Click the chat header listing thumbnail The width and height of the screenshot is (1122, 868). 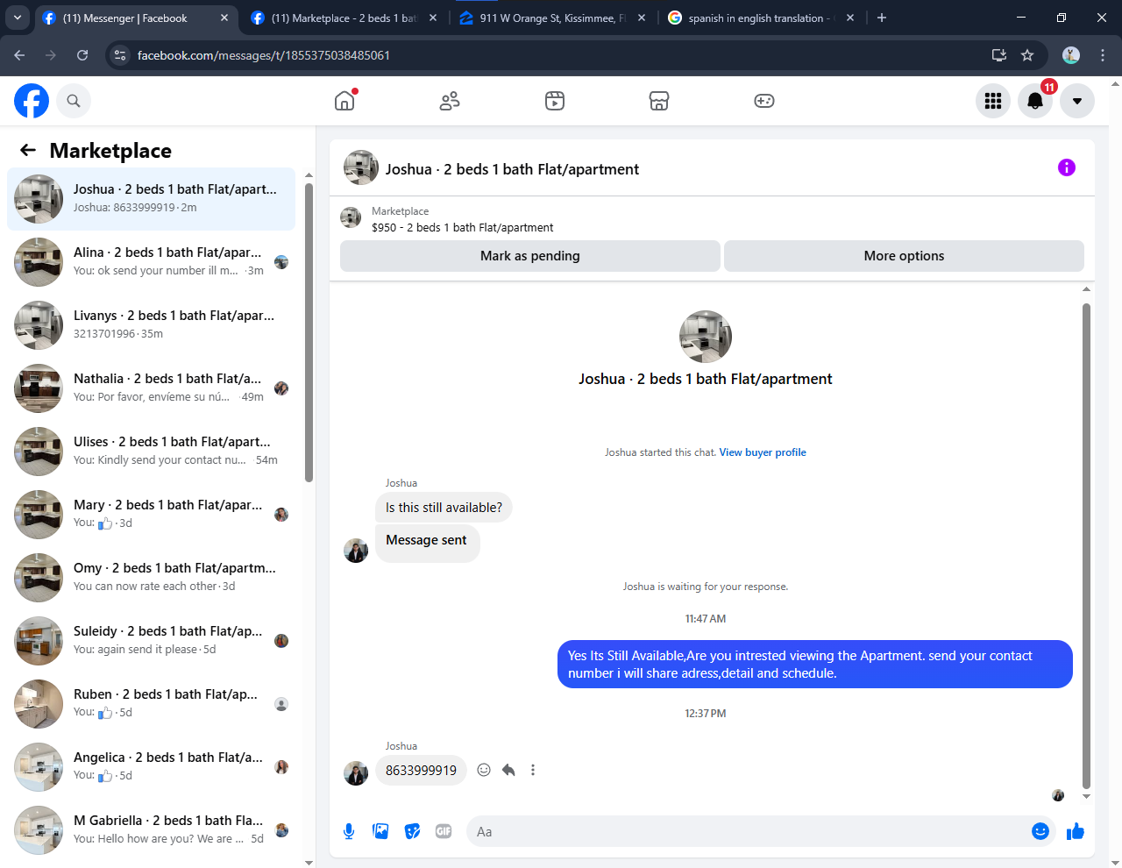point(361,167)
